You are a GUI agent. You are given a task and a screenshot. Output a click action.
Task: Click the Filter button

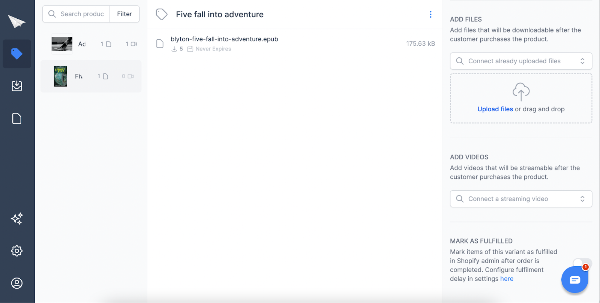(x=124, y=14)
